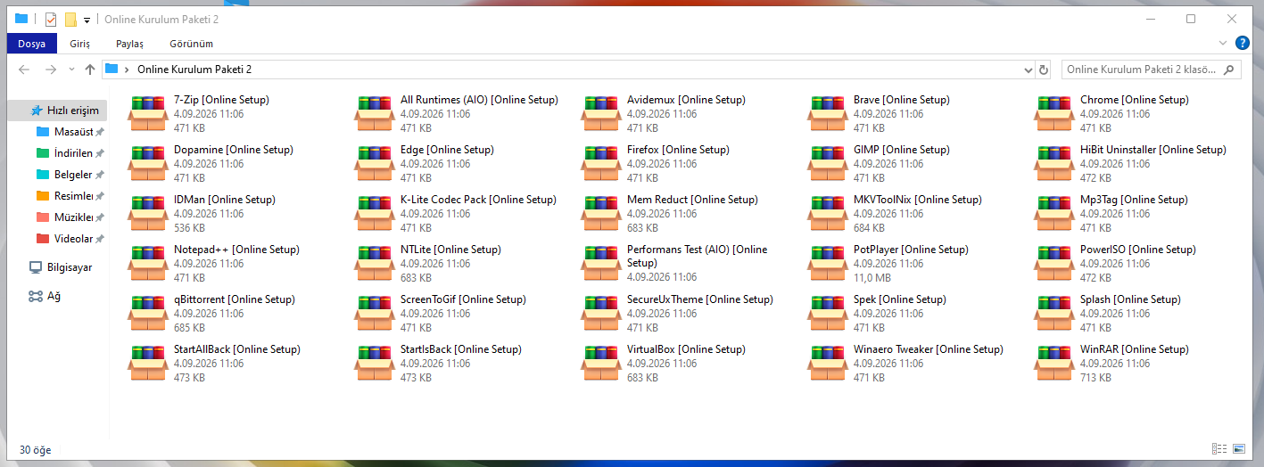This screenshot has width=1264, height=467.
Task: Select the Edge archive icon
Action: click(376, 164)
